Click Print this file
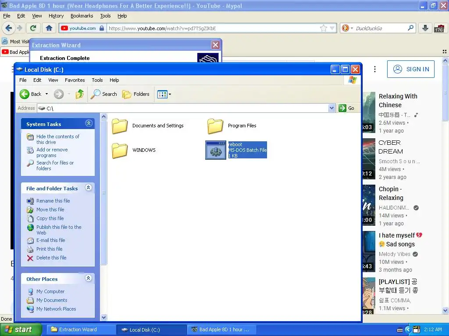The width and height of the screenshot is (449, 336). [49, 249]
